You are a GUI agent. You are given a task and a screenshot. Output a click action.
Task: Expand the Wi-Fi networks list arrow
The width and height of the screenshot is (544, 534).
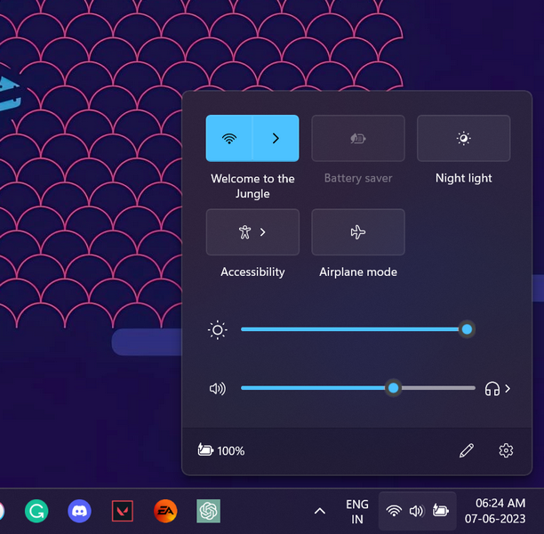click(276, 138)
